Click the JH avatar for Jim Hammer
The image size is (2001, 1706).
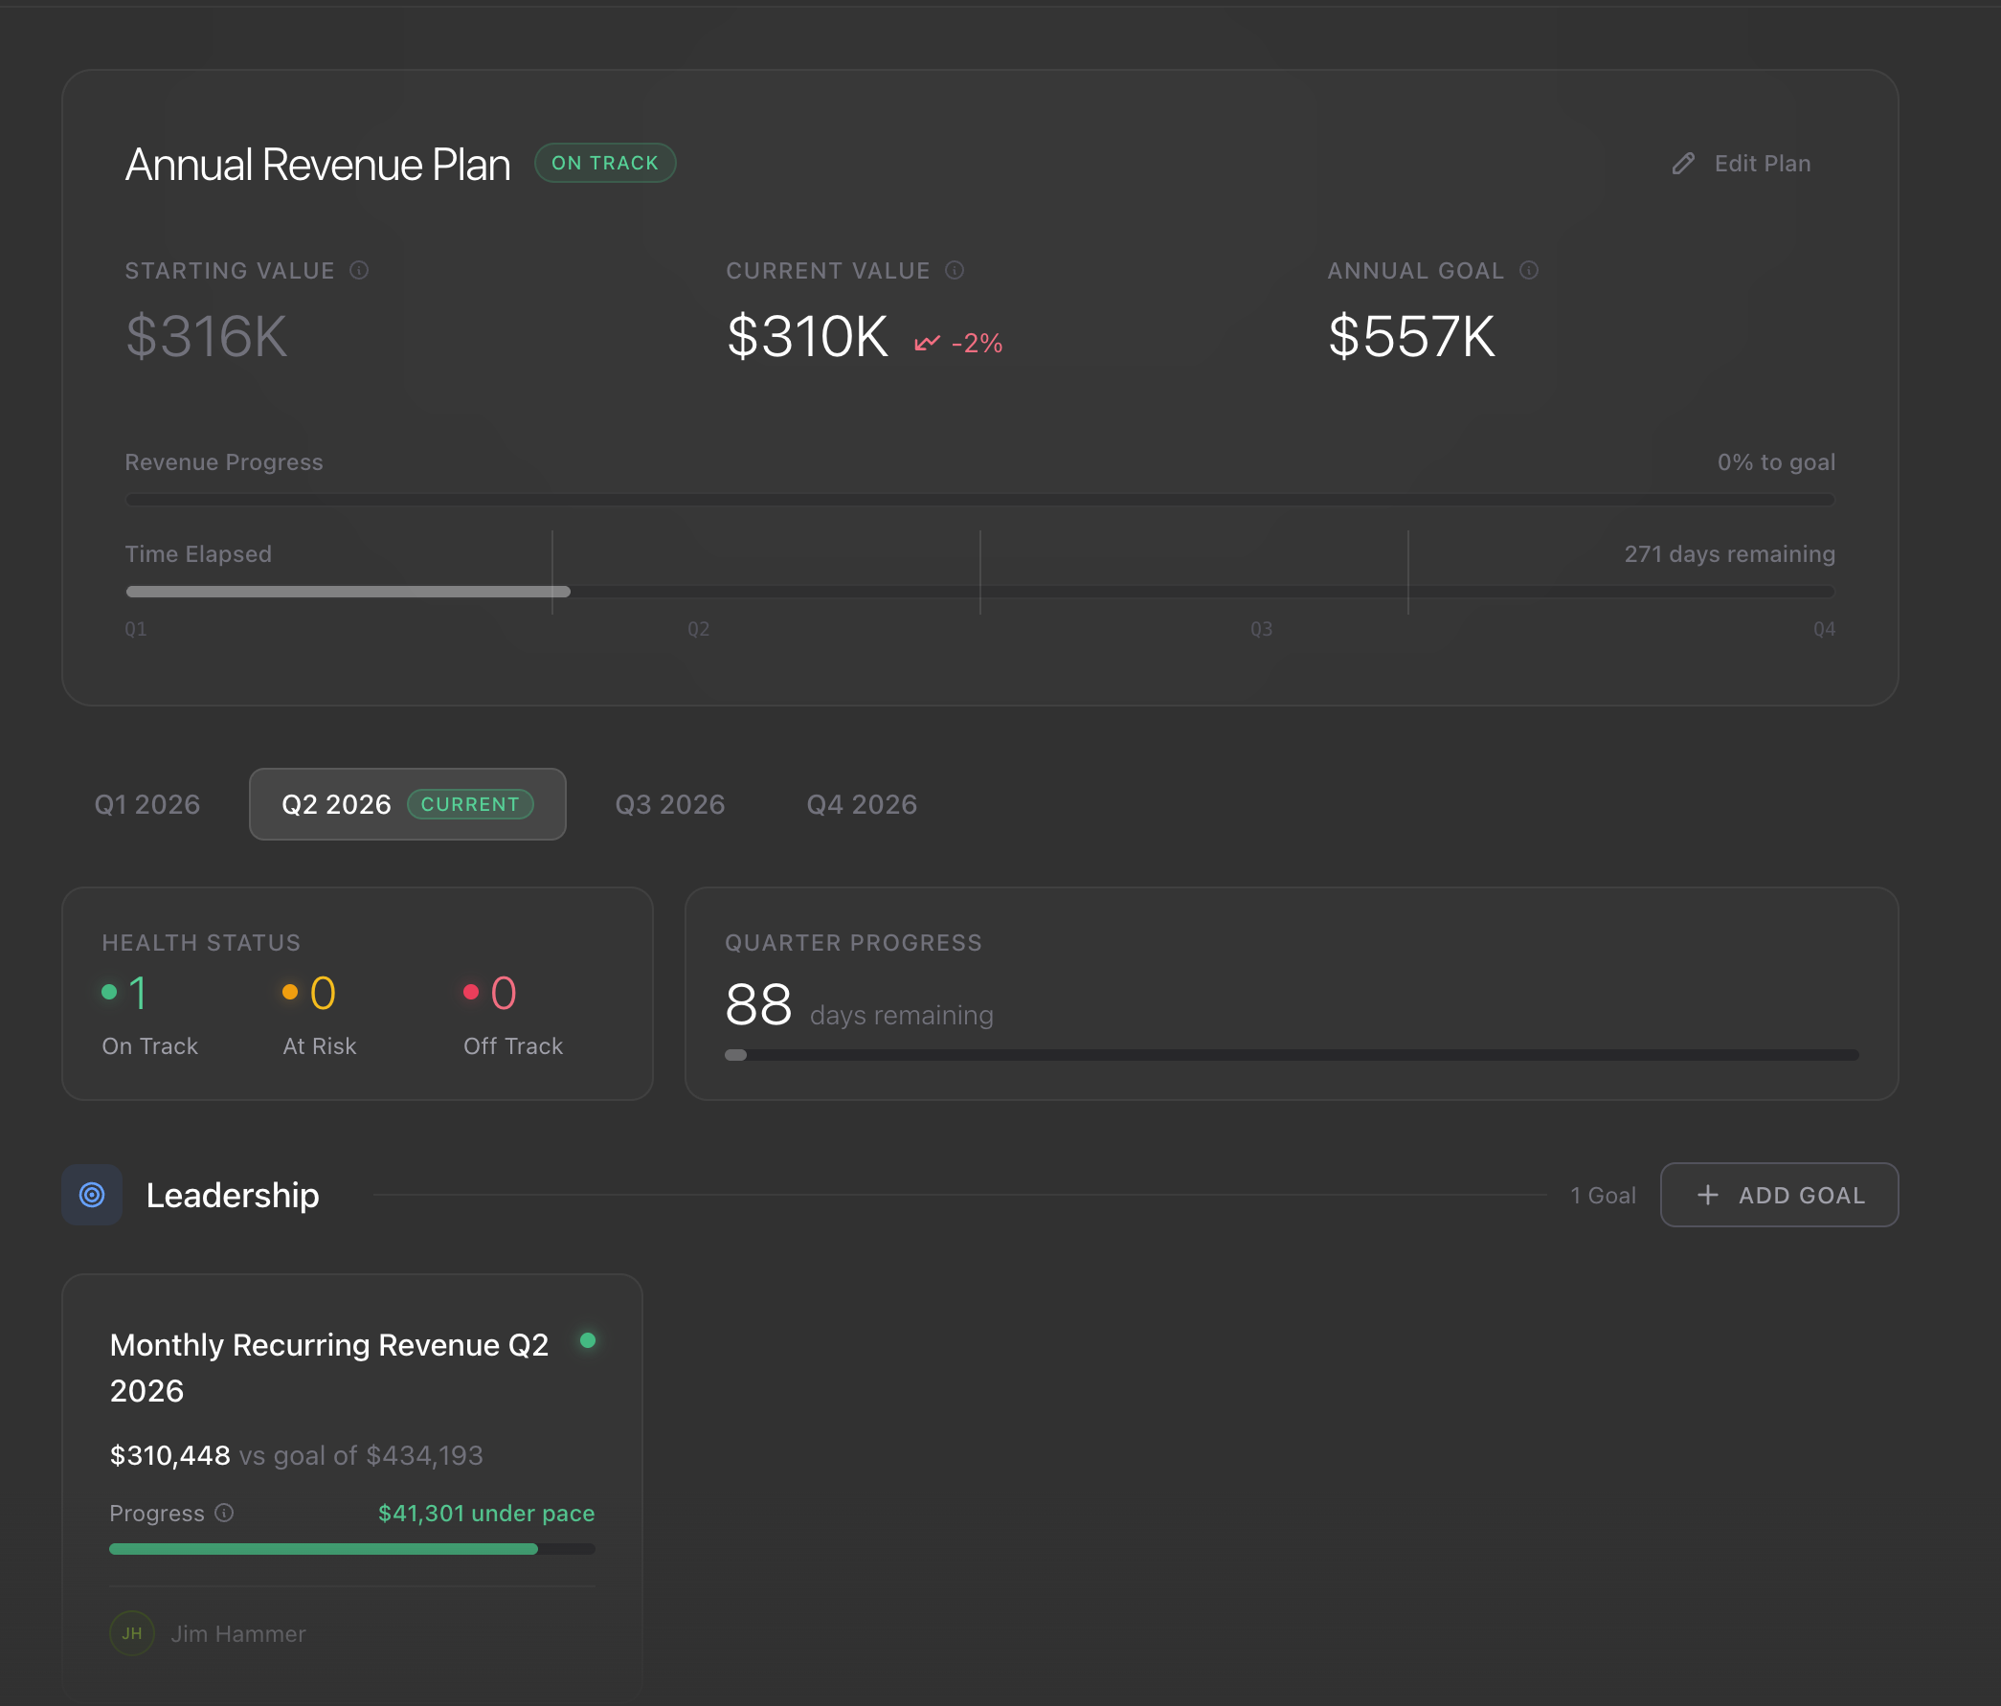pyautogui.click(x=132, y=1632)
